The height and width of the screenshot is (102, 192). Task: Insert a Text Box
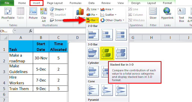click(181, 15)
